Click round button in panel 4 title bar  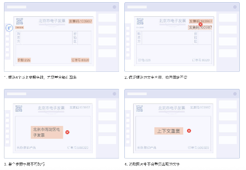235,94
